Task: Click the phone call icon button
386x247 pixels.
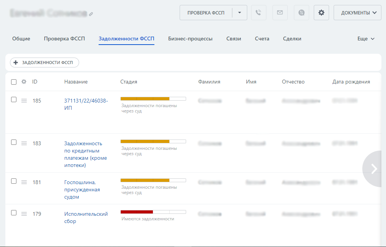Action: 258,13
